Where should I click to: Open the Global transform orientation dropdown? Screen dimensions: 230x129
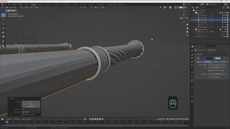pos(85,7)
